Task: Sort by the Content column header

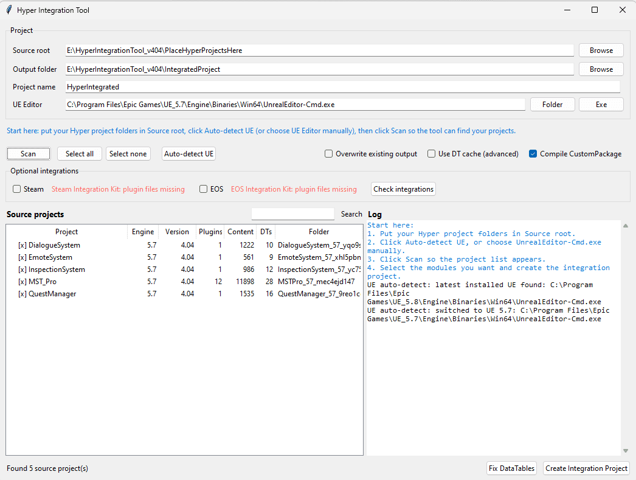Action: pyautogui.click(x=240, y=232)
